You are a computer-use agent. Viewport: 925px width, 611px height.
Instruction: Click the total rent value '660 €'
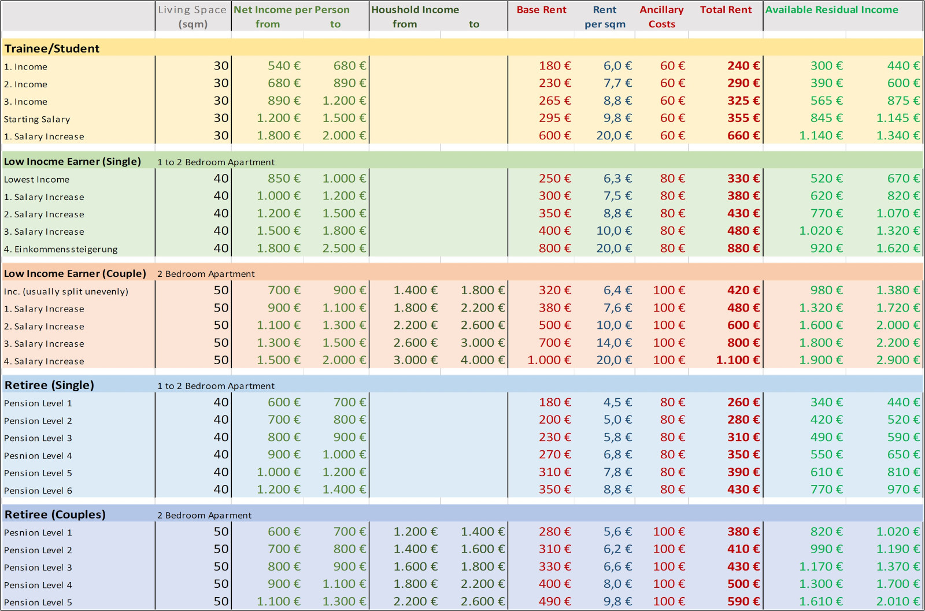pyautogui.click(x=743, y=135)
